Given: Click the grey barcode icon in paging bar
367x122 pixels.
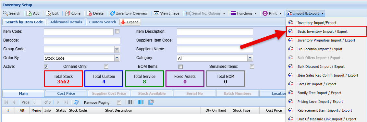Looking at the screenshot, I should (131, 102).
